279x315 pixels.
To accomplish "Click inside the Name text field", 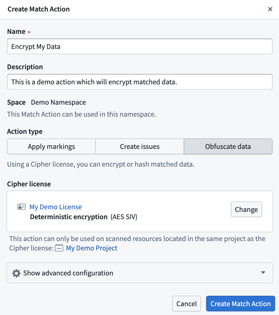I will pyautogui.click(x=139, y=46).
